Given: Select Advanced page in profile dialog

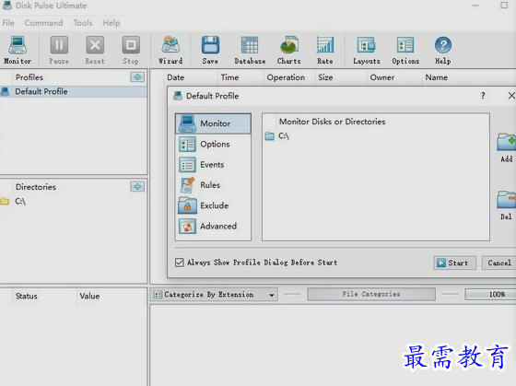Looking at the screenshot, I should [213, 226].
